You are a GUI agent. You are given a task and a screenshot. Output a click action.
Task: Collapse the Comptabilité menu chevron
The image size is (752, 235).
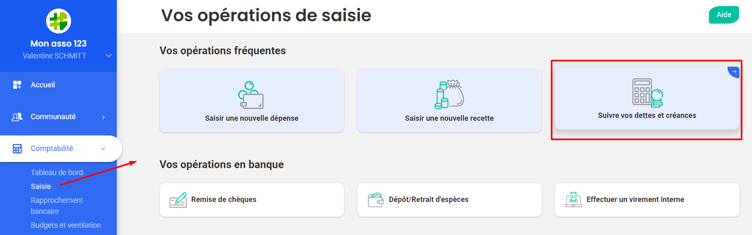[x=103, y=149]
